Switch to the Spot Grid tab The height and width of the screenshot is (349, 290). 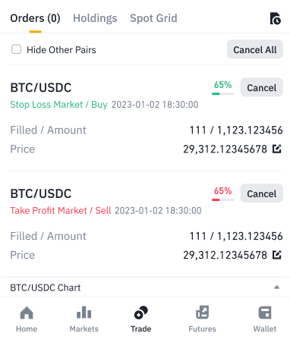point(153,18)
